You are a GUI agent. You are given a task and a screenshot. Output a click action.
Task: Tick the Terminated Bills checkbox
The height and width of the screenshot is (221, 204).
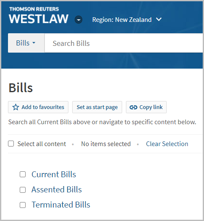click(23, 205)
